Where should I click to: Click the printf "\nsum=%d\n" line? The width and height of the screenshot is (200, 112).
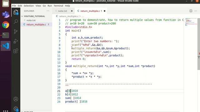(91, 52)
